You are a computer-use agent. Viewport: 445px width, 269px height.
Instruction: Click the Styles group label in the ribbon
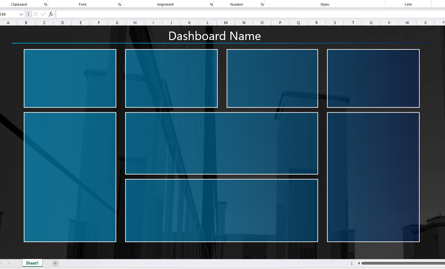[x=325, y=4]
